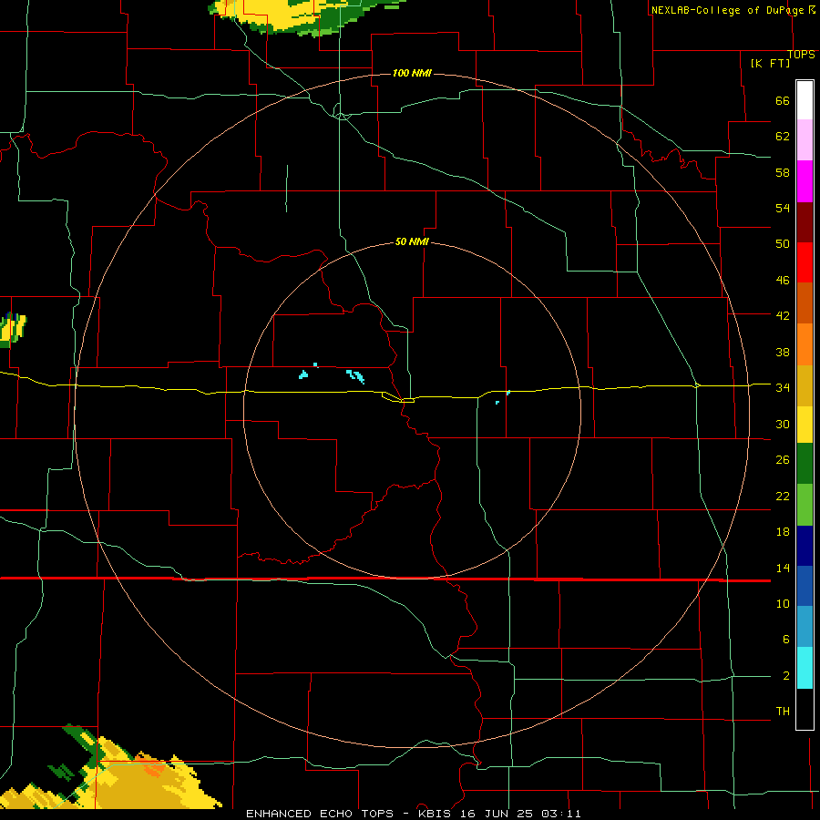This screenshot has width=820, height=820.
Task: Click the "50" scale label
Action: [x=783, y=244]
